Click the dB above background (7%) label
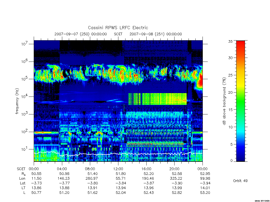 pos(224,101)
